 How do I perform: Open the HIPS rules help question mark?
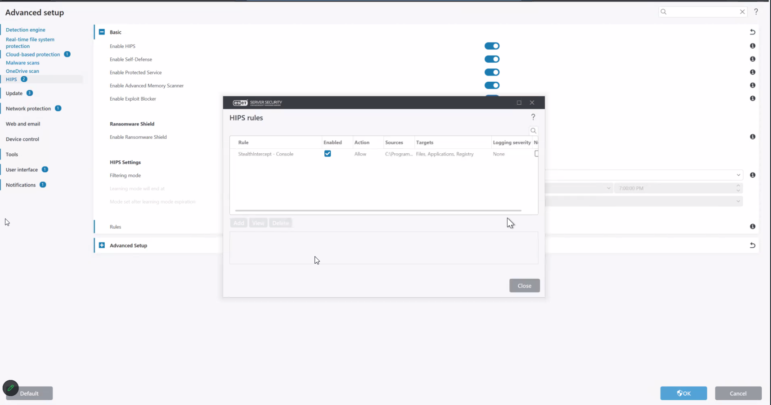[x=533, y=117]
